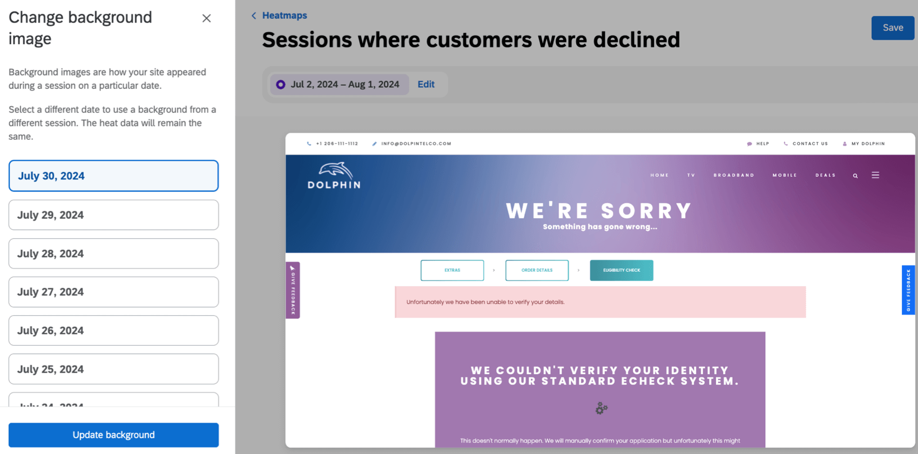Viewport: 918px width, 454px height.
Task: Click the Edit link beside date range
Action: tap(426, 85)
